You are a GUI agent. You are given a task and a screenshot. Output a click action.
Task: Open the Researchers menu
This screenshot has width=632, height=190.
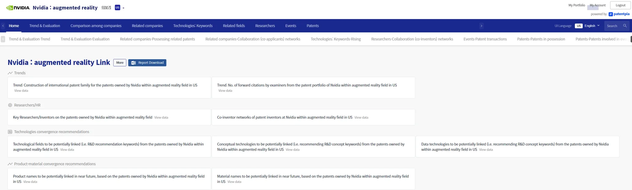(x=265, y=26)
